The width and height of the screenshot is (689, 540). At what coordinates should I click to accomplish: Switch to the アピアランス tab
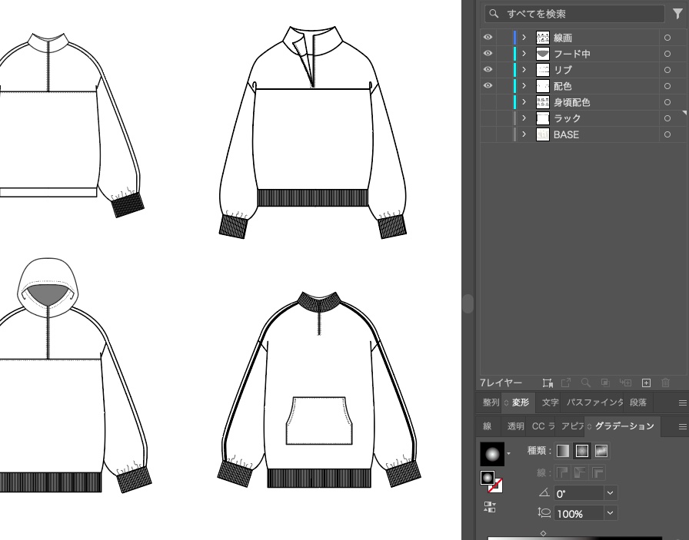571,426
